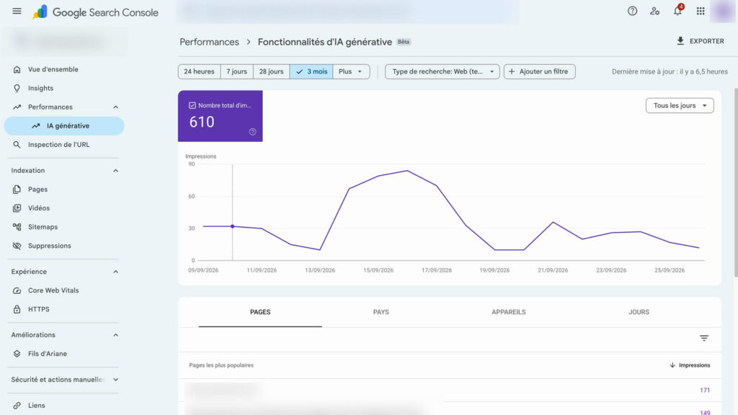This screenshot has width=738, height=415.
Task: Click the URL inspection magnifier icon
Action: click(17, 144)
